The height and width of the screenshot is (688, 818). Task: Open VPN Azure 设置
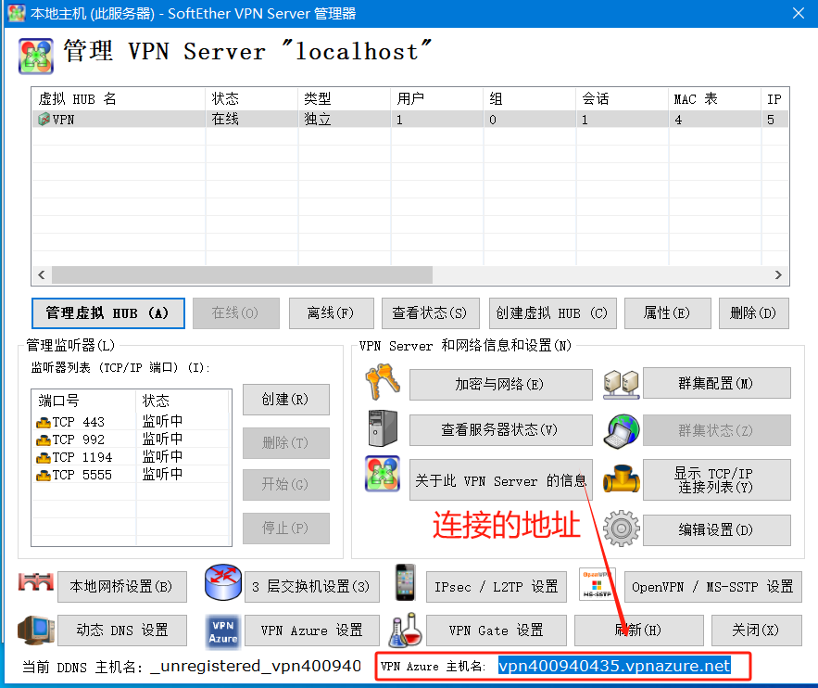[312, 631]
